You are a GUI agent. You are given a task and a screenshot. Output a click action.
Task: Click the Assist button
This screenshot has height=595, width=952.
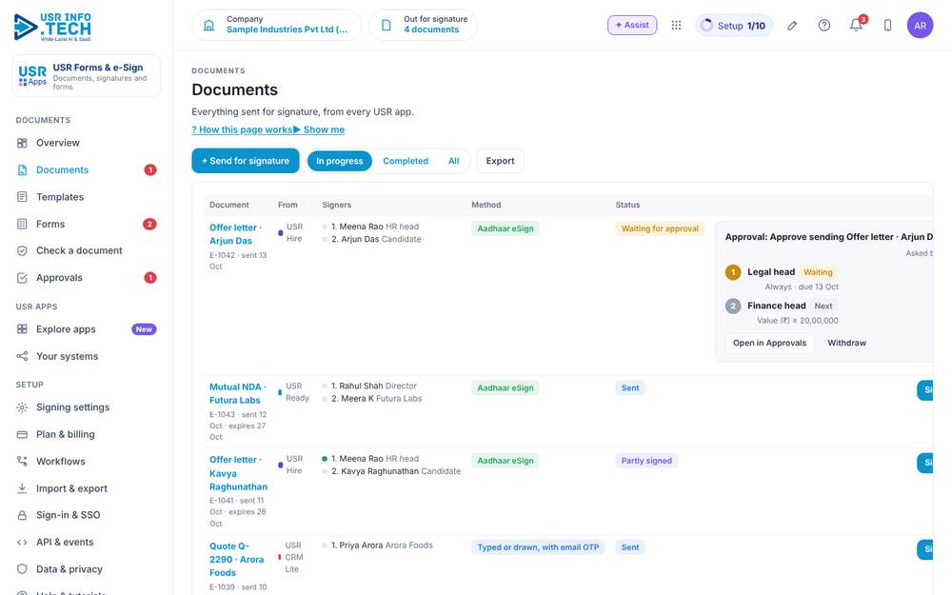click(x=632, y=25)
